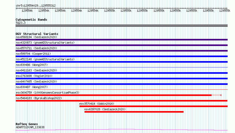Open variant nsv6568194 (Sedlazeck2020)

pyautogui.click(x=121, y=40)
